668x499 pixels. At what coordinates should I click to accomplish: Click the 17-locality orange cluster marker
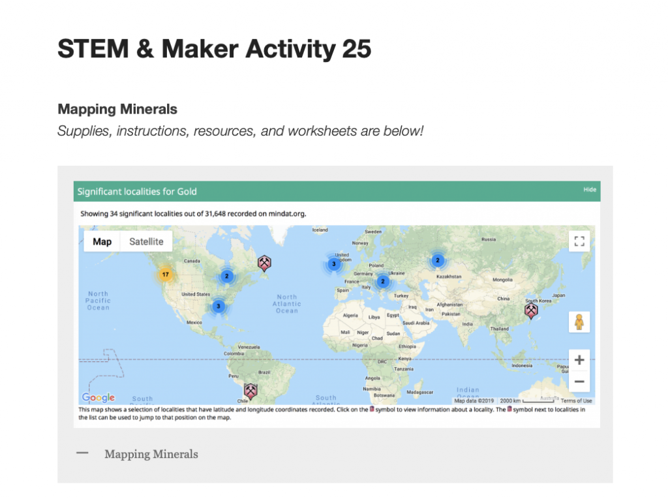tap(166, 275)
